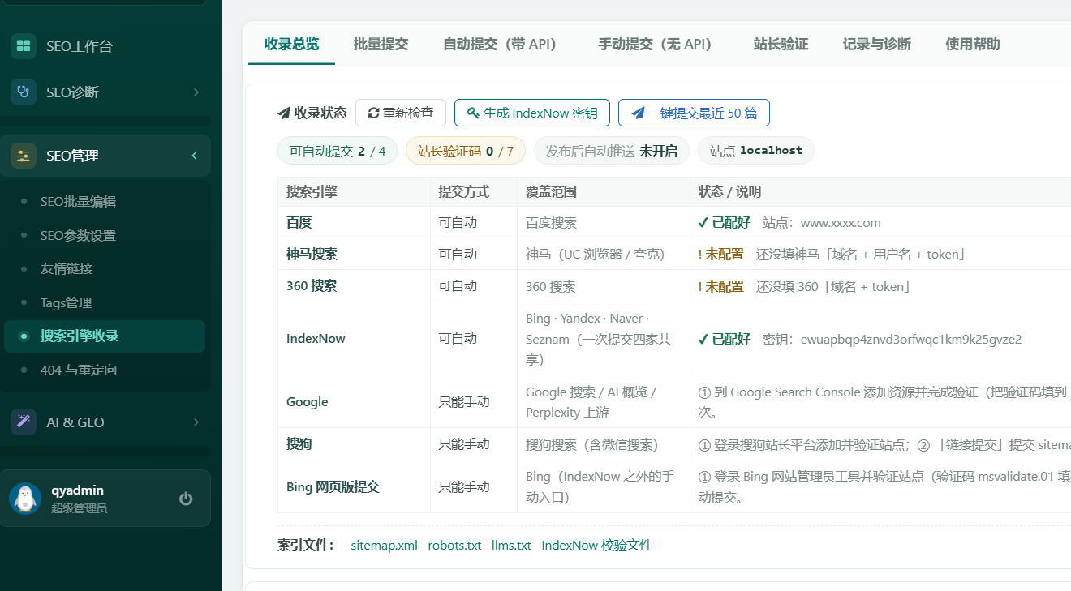The height and width of the screenshot is (591, 1071).
Task: Click 生成 IndexNow 密钥 button
Action: tap(532, 113)
